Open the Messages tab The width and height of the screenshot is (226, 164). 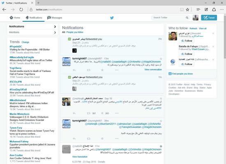tap(55, 18)
